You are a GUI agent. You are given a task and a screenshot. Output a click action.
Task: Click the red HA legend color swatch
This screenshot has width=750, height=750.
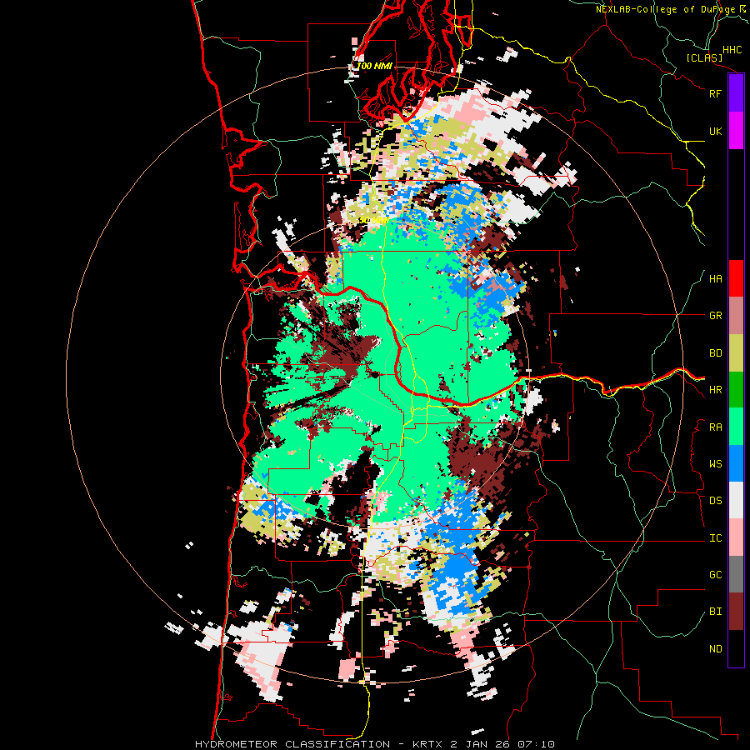point(736,278)
